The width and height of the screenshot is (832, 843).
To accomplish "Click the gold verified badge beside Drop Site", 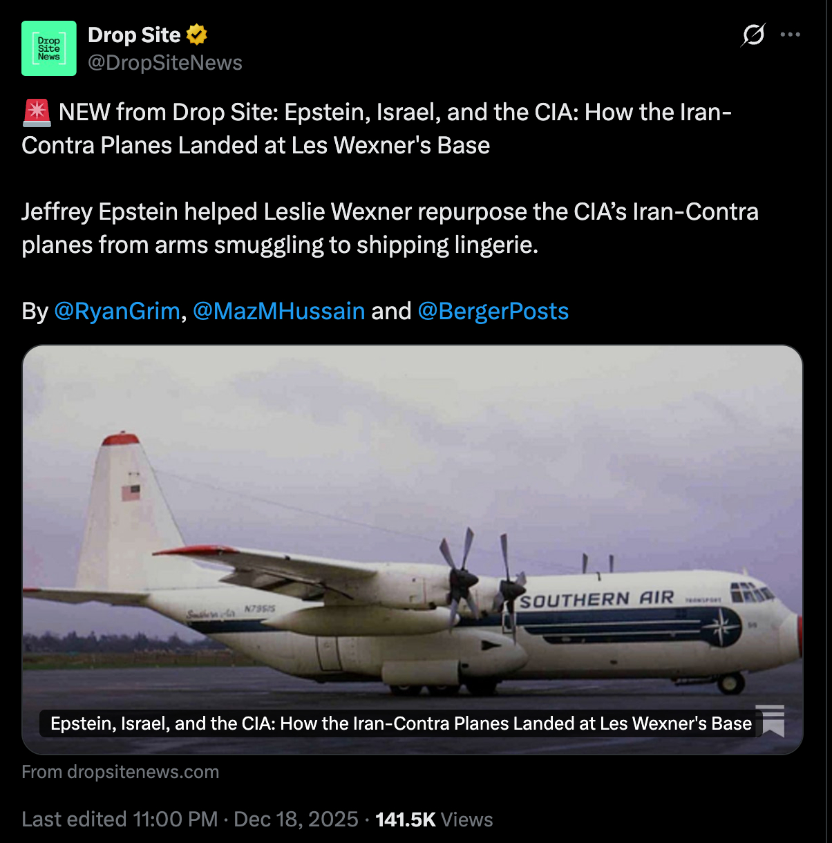I will point(197,35).
